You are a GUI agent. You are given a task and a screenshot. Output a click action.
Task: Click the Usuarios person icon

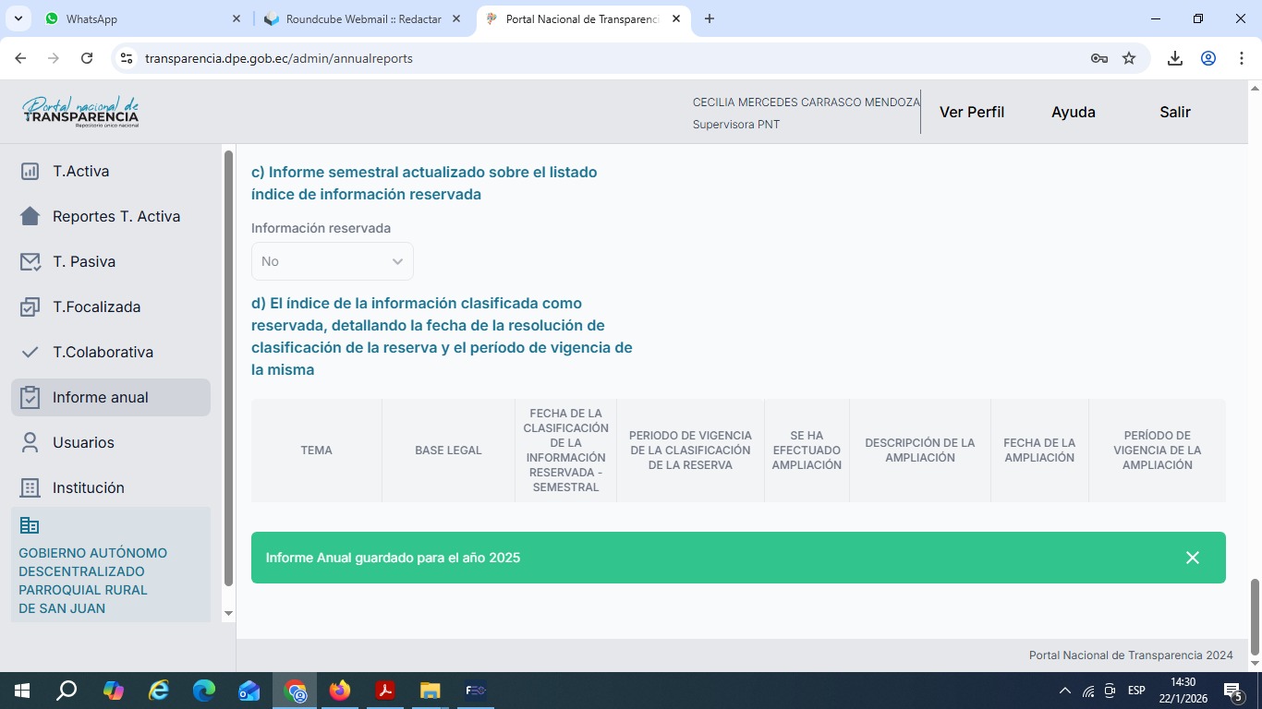pos(30,442)
